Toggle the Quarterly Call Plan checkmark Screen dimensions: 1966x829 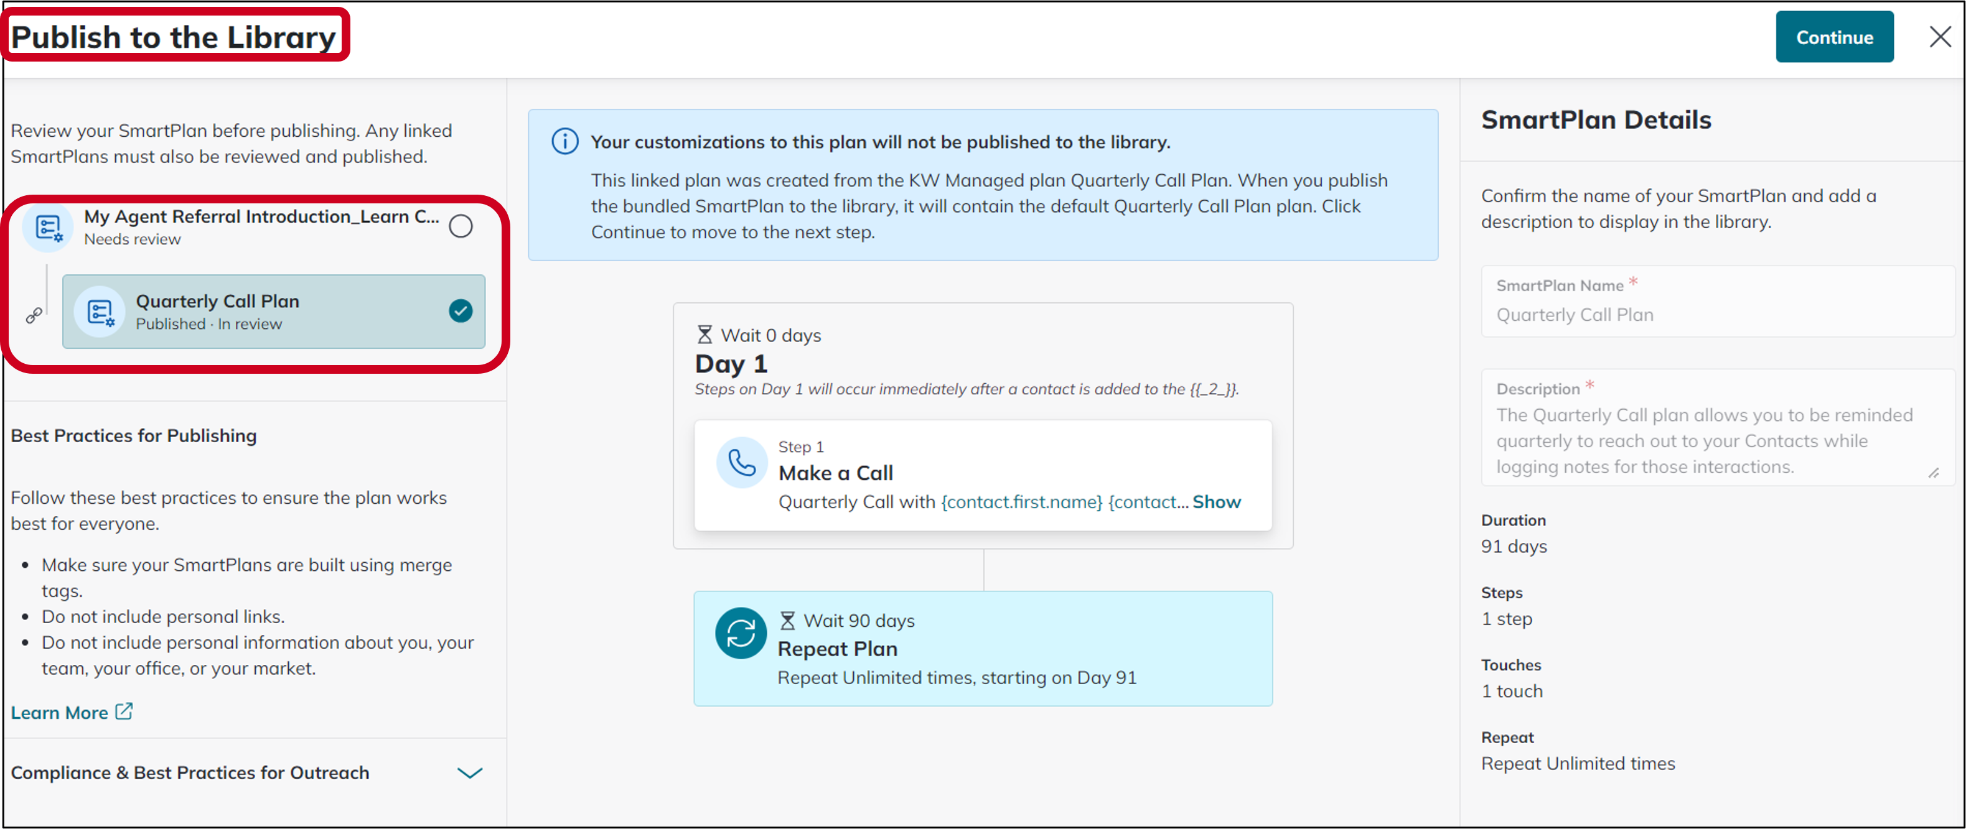tap(460, 310)
